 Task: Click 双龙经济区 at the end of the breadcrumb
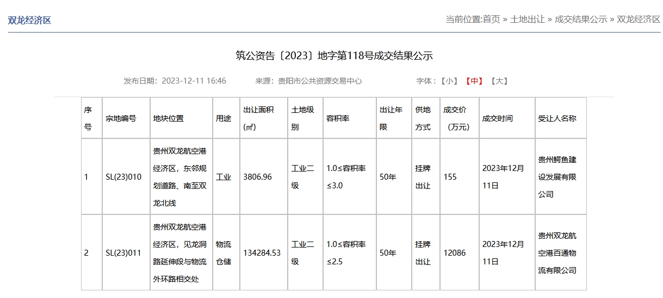tap(638, 19)
